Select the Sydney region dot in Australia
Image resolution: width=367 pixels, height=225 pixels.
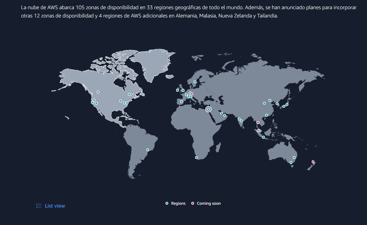point(294,158)
